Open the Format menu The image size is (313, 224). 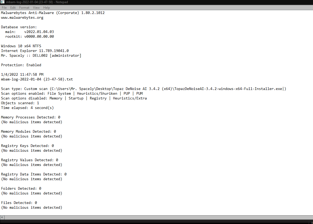24,8
